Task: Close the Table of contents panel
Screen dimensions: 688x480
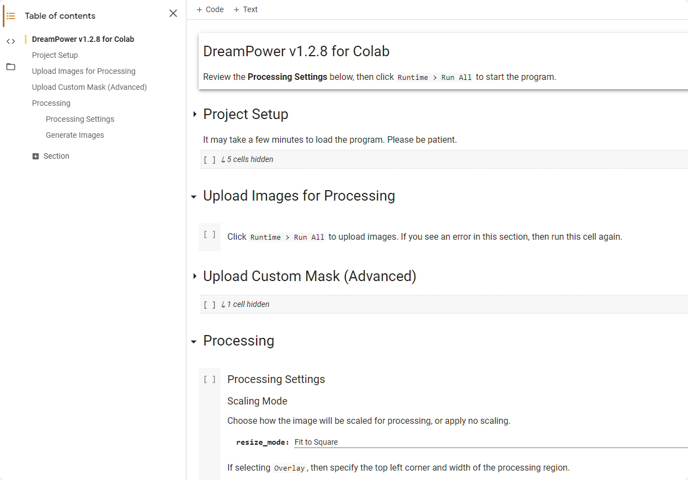Action: click(173, 13)
